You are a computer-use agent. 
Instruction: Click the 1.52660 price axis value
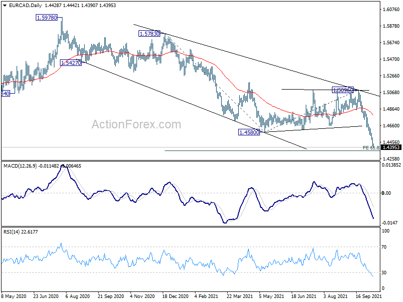(x=391, y=76)
